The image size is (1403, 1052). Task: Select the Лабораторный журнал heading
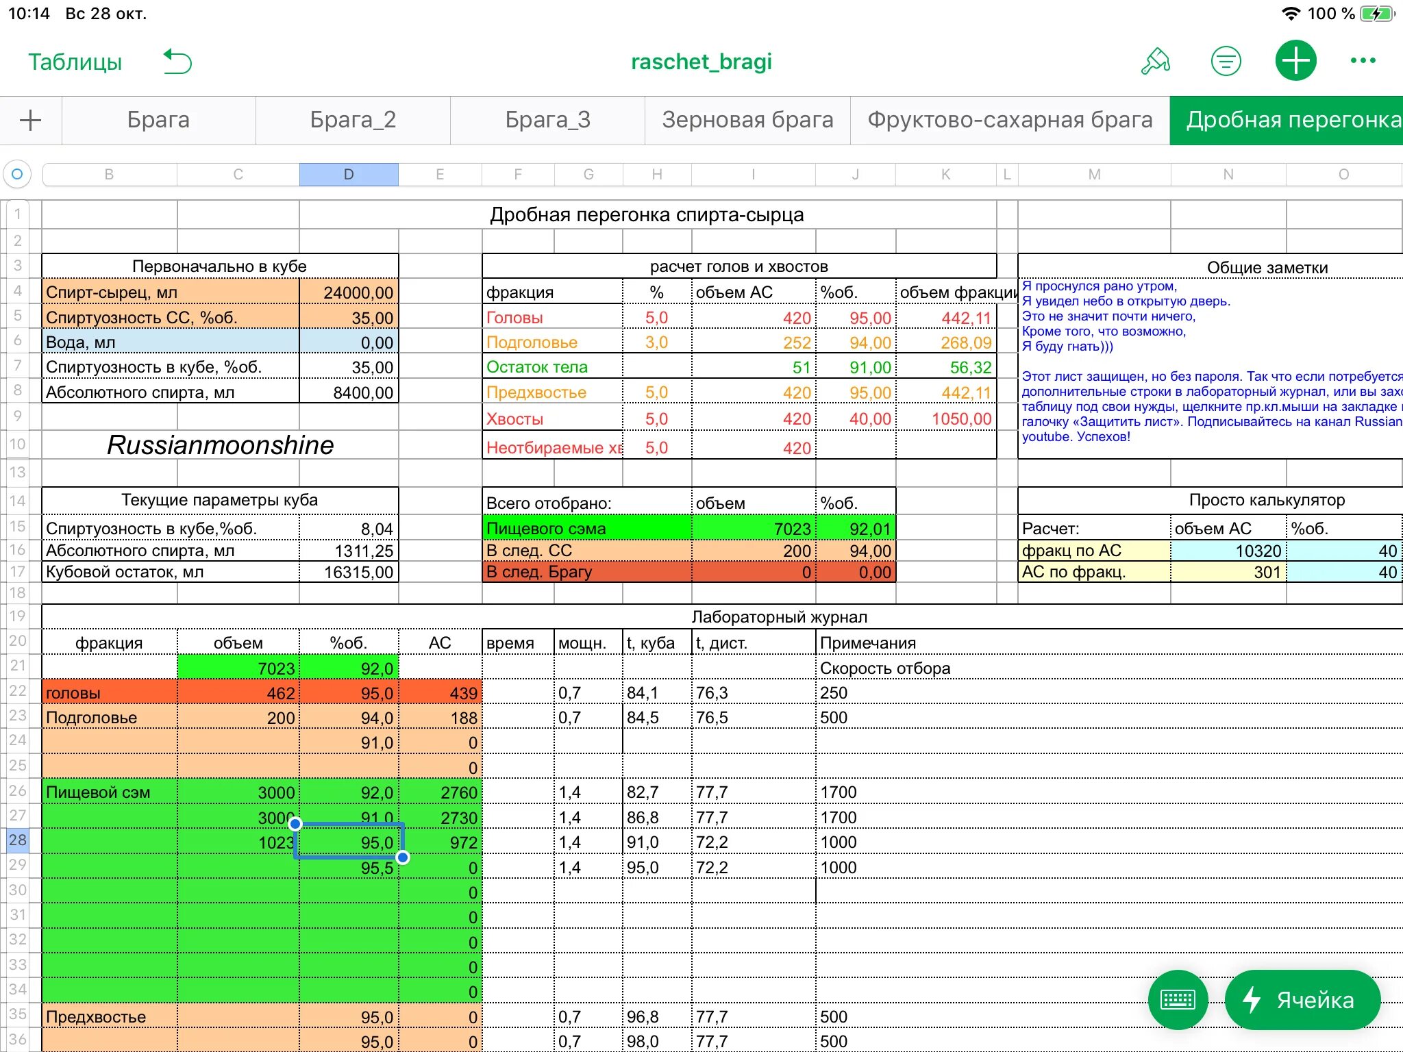(779, 616)
